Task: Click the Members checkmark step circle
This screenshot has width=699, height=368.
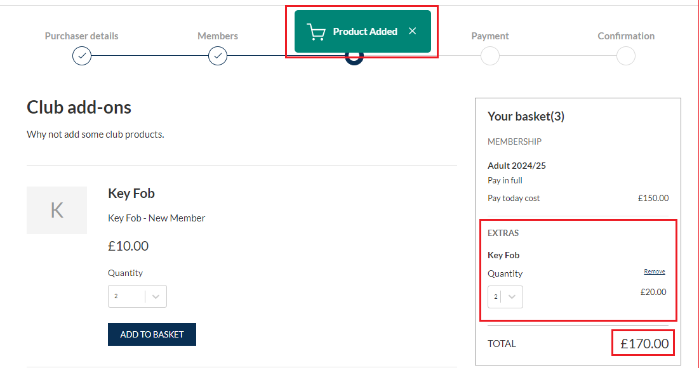Action: [x=218, y=56]
